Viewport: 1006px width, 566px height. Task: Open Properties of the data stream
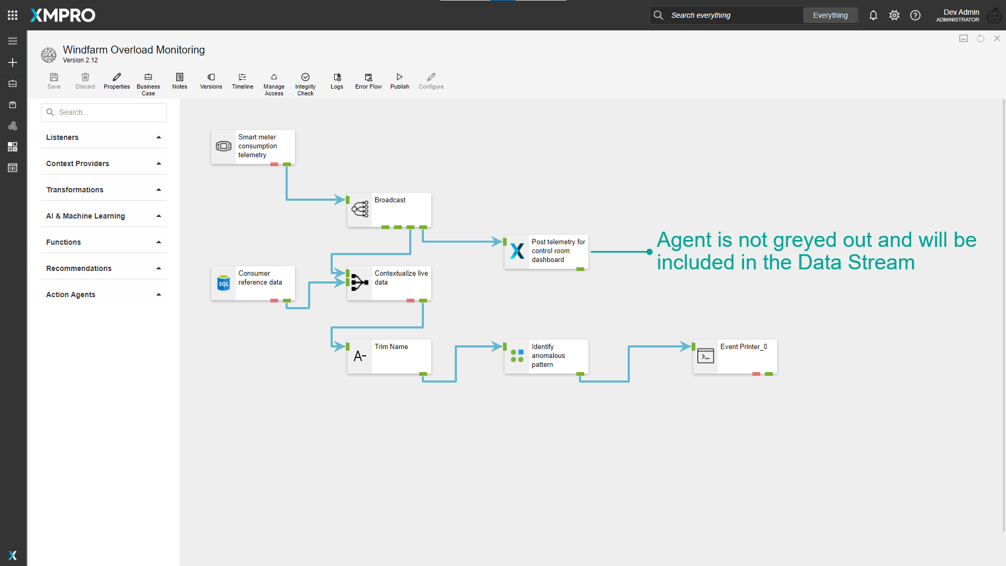[x=116, y=81]
